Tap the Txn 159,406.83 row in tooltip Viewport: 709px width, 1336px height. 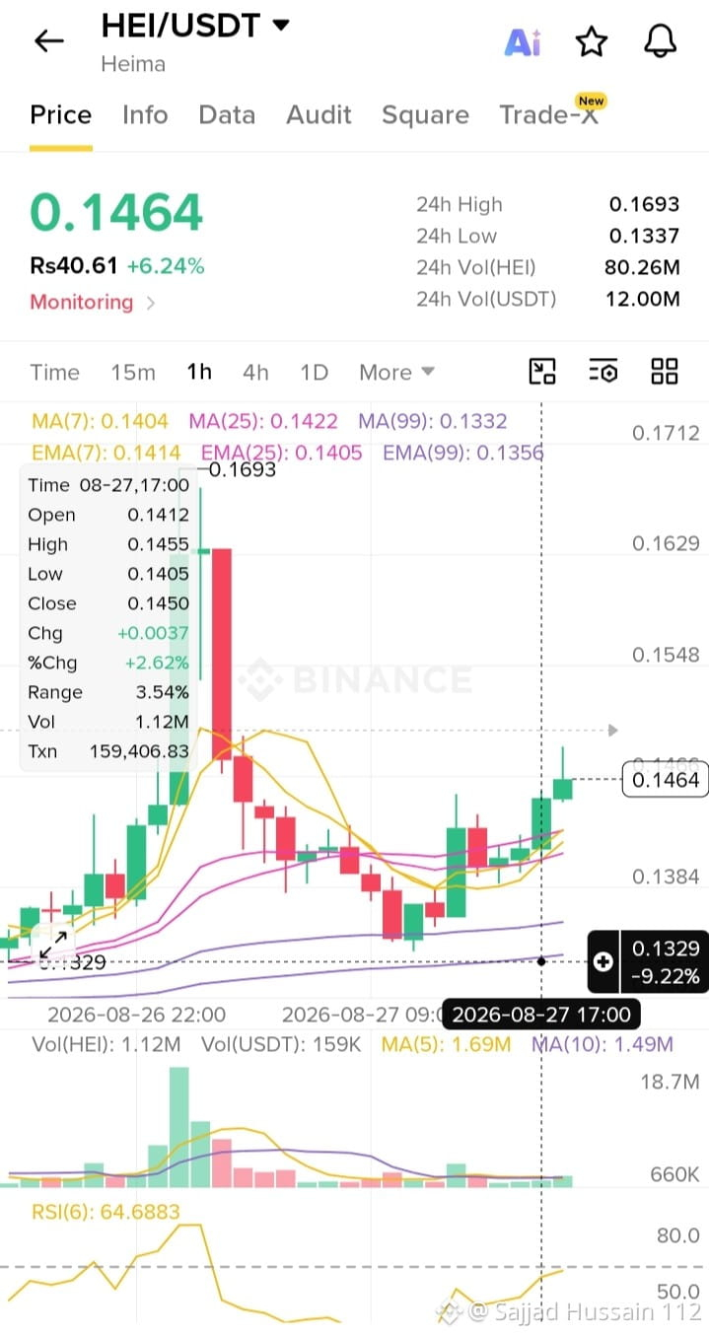coord(108,751)
